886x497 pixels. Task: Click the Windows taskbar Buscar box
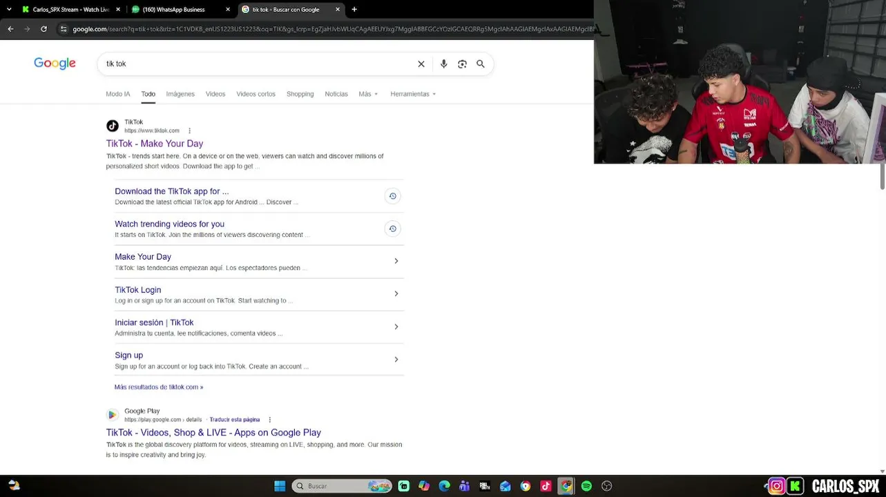click(342, 486)
